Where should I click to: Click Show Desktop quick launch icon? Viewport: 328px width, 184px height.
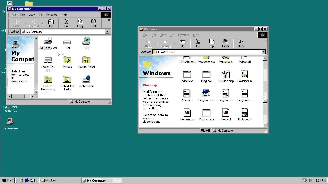pos(21,180)
